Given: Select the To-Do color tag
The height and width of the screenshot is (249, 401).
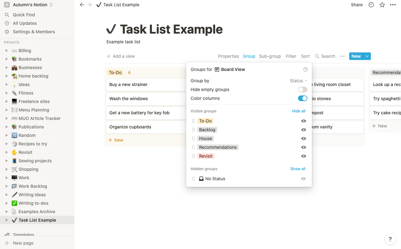Looking at the screenshot, I should 205,121.
